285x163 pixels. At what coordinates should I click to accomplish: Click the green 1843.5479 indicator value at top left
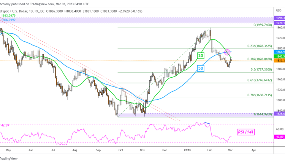click(9, 15)
